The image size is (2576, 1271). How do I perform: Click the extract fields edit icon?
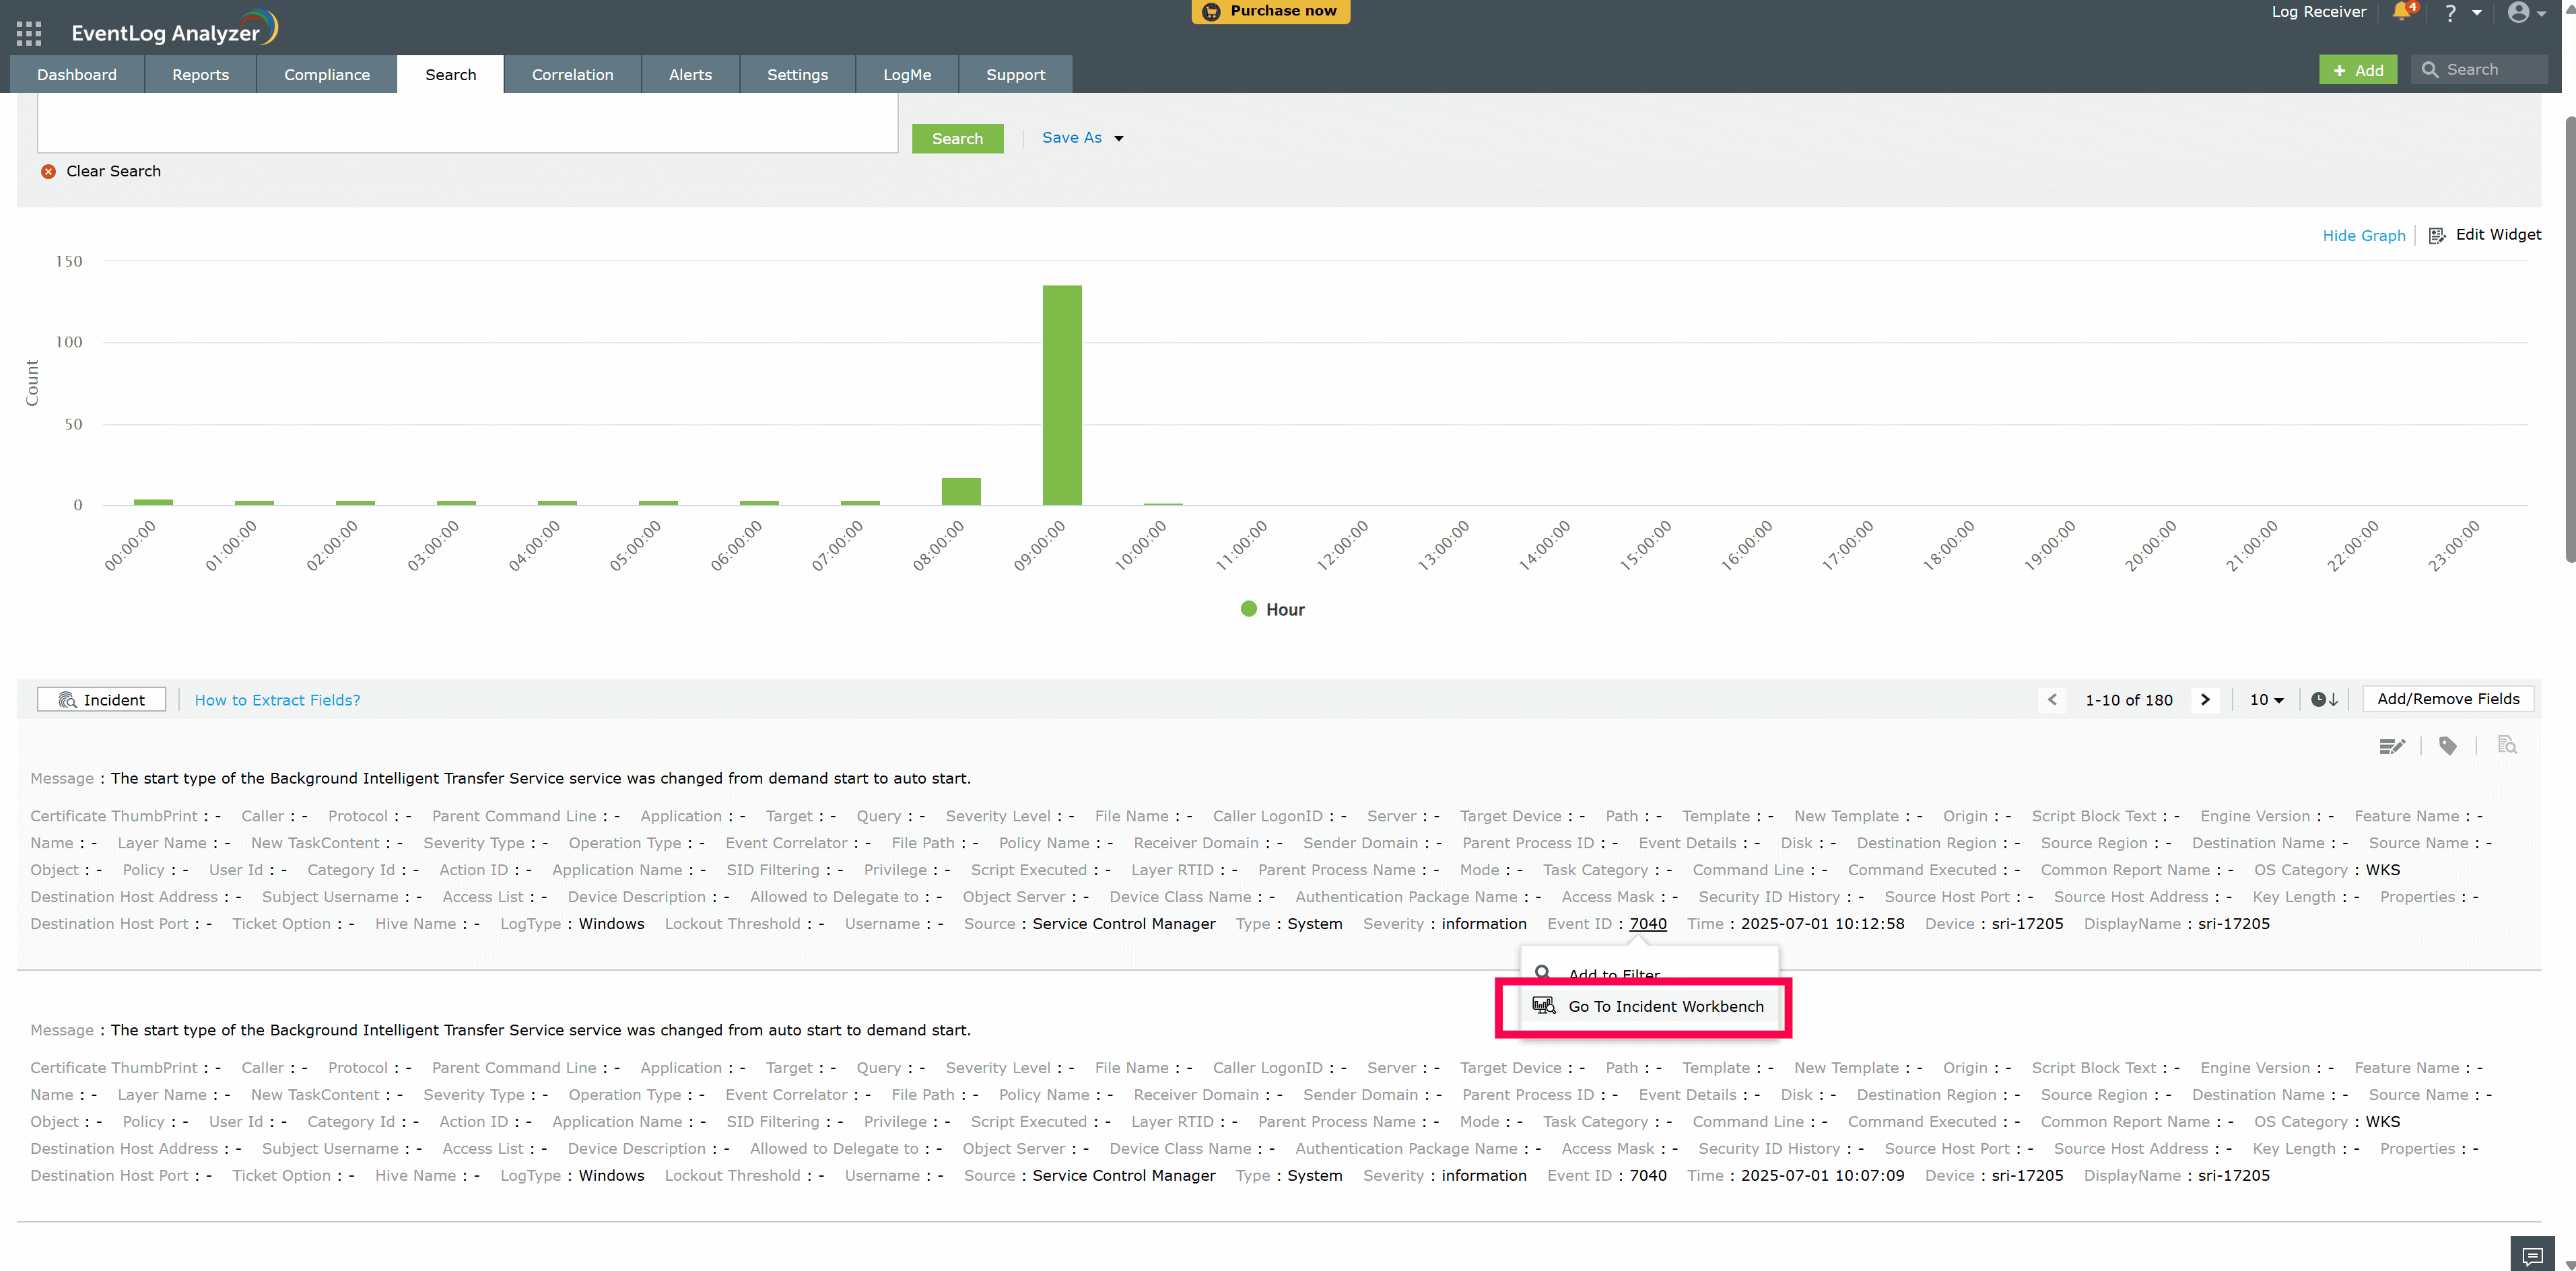point(2391,746)
